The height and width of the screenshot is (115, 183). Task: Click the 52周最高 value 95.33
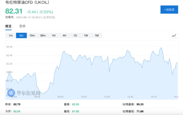[x=140, y=105]
